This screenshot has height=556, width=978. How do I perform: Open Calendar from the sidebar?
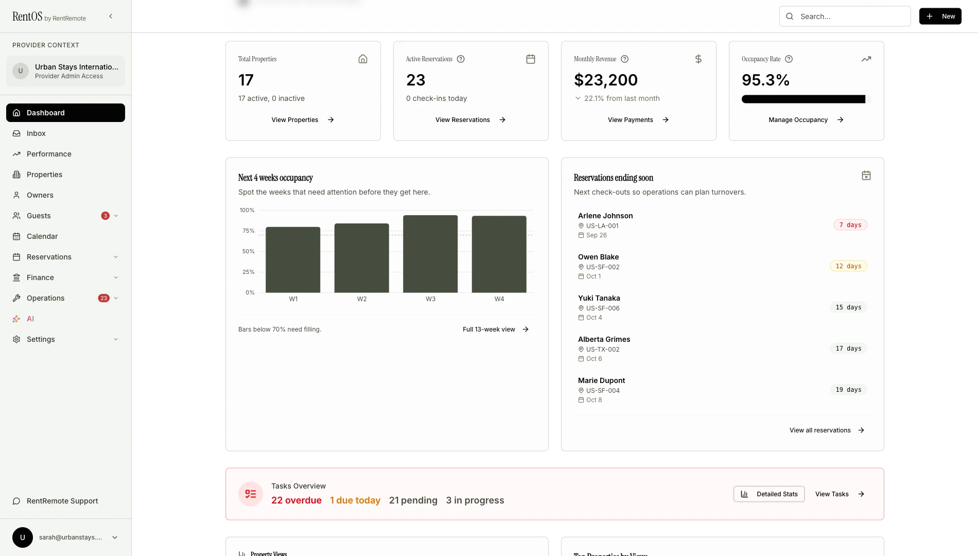point(65,236)
